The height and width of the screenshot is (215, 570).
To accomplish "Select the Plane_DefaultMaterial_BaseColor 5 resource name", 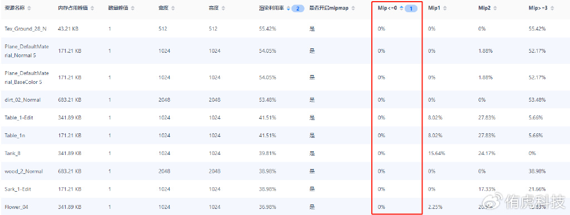I will tap(27, 78).
